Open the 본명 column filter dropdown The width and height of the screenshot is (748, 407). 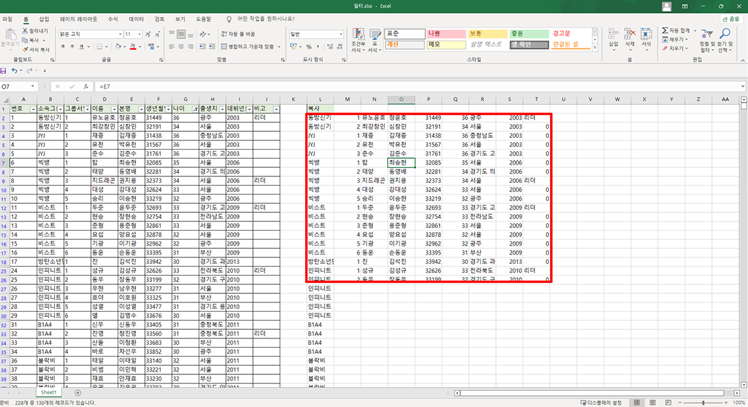(x=140, y=109)
